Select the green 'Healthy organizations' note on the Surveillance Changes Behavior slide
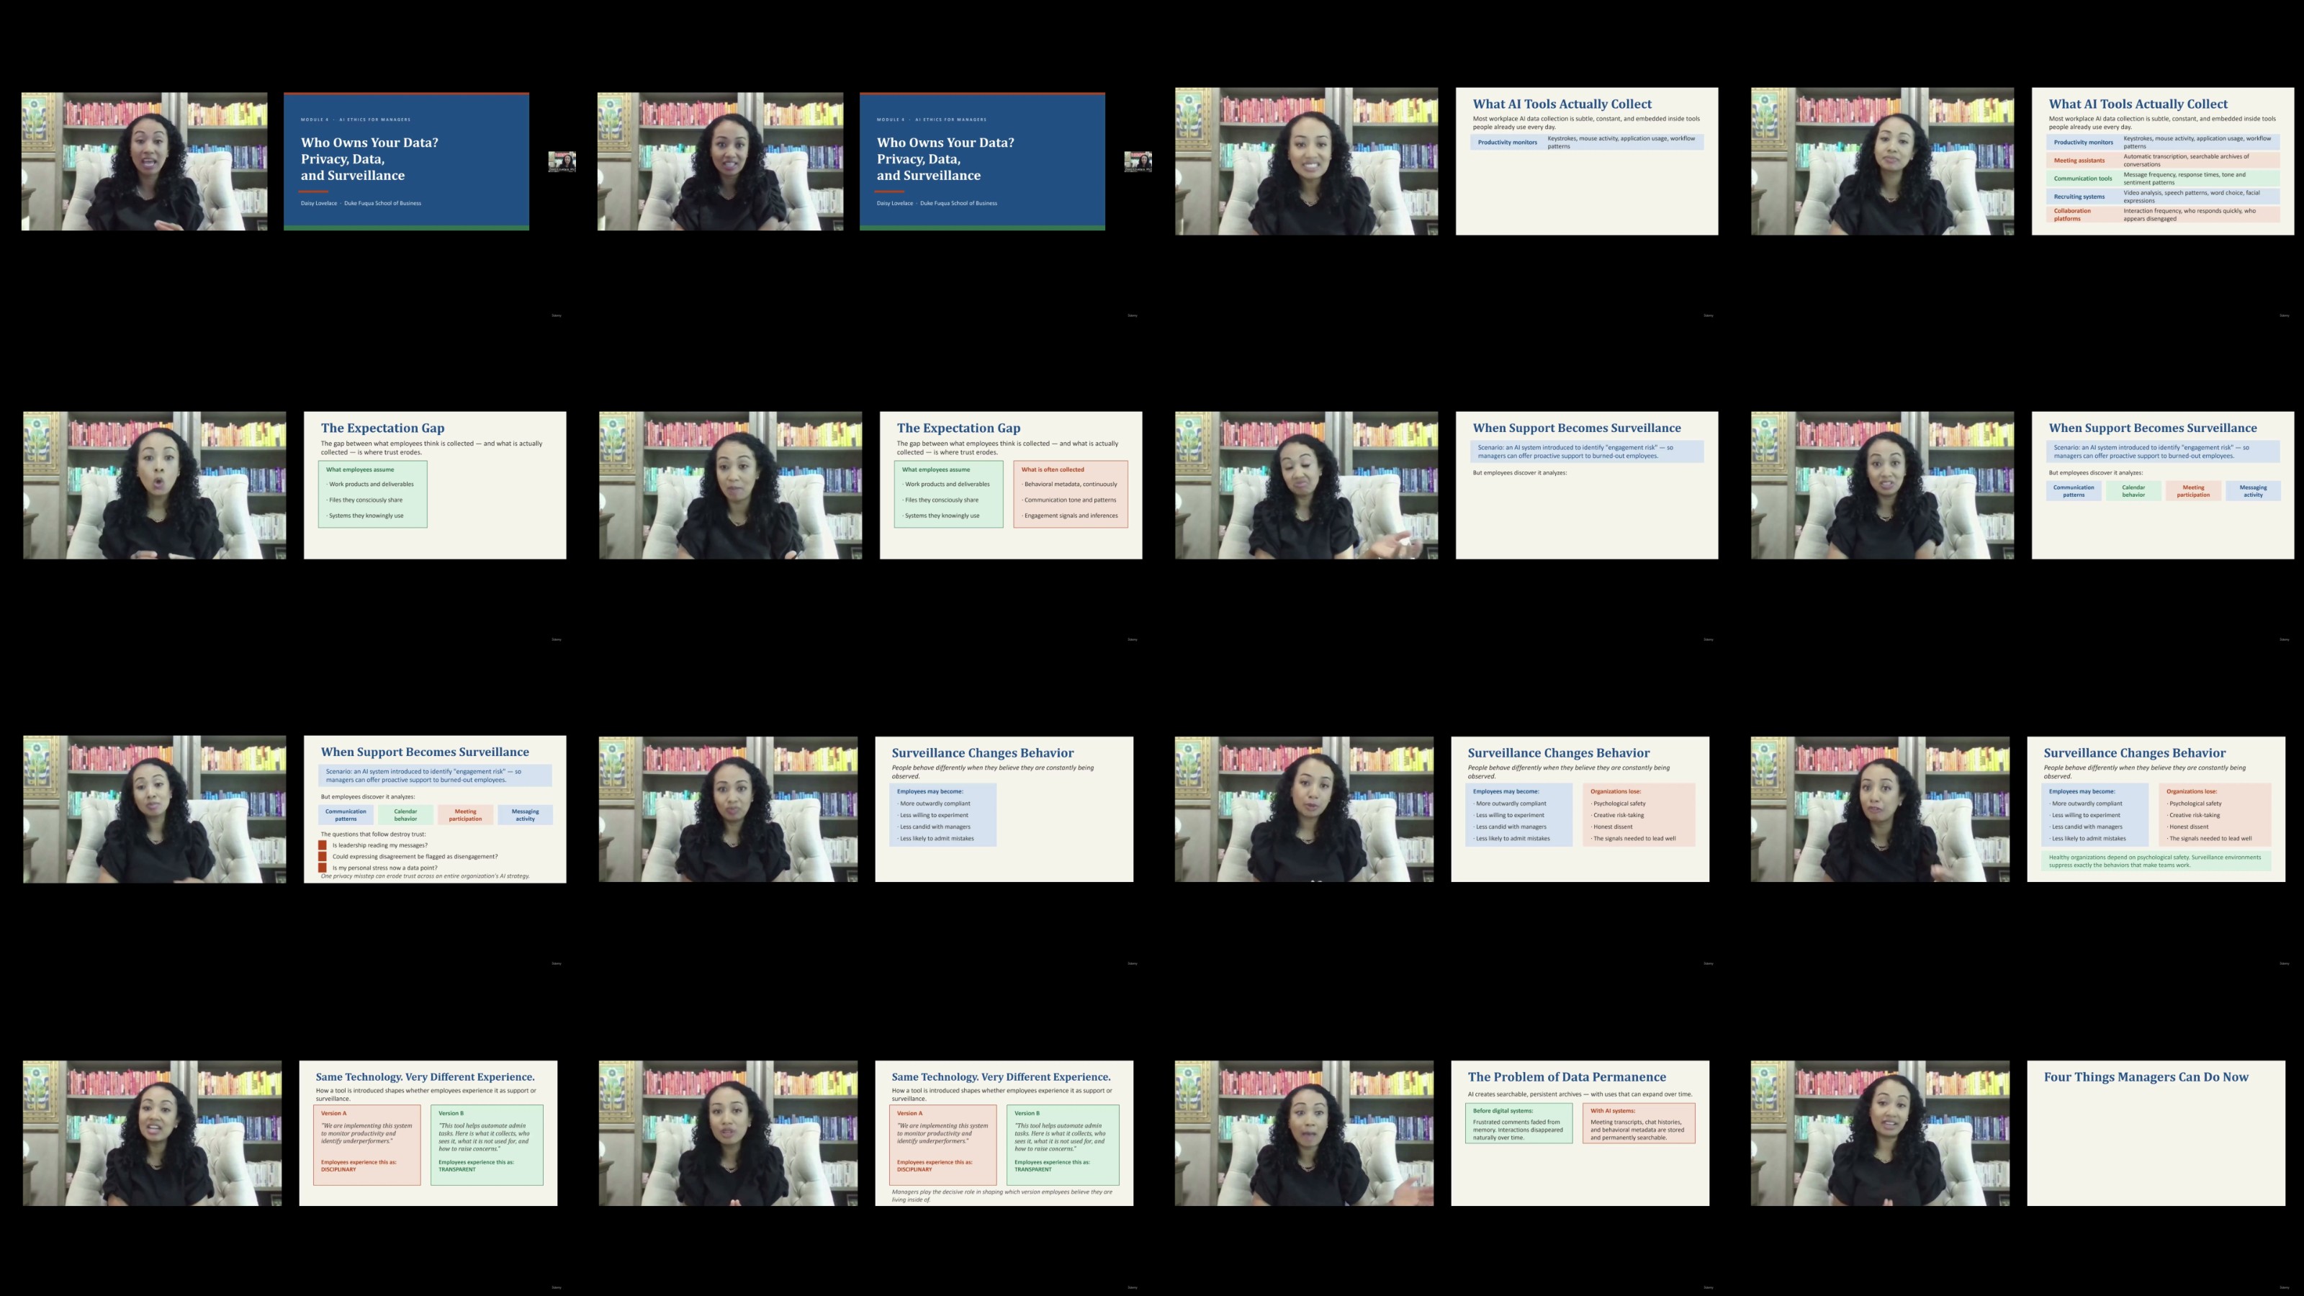 2156,860
